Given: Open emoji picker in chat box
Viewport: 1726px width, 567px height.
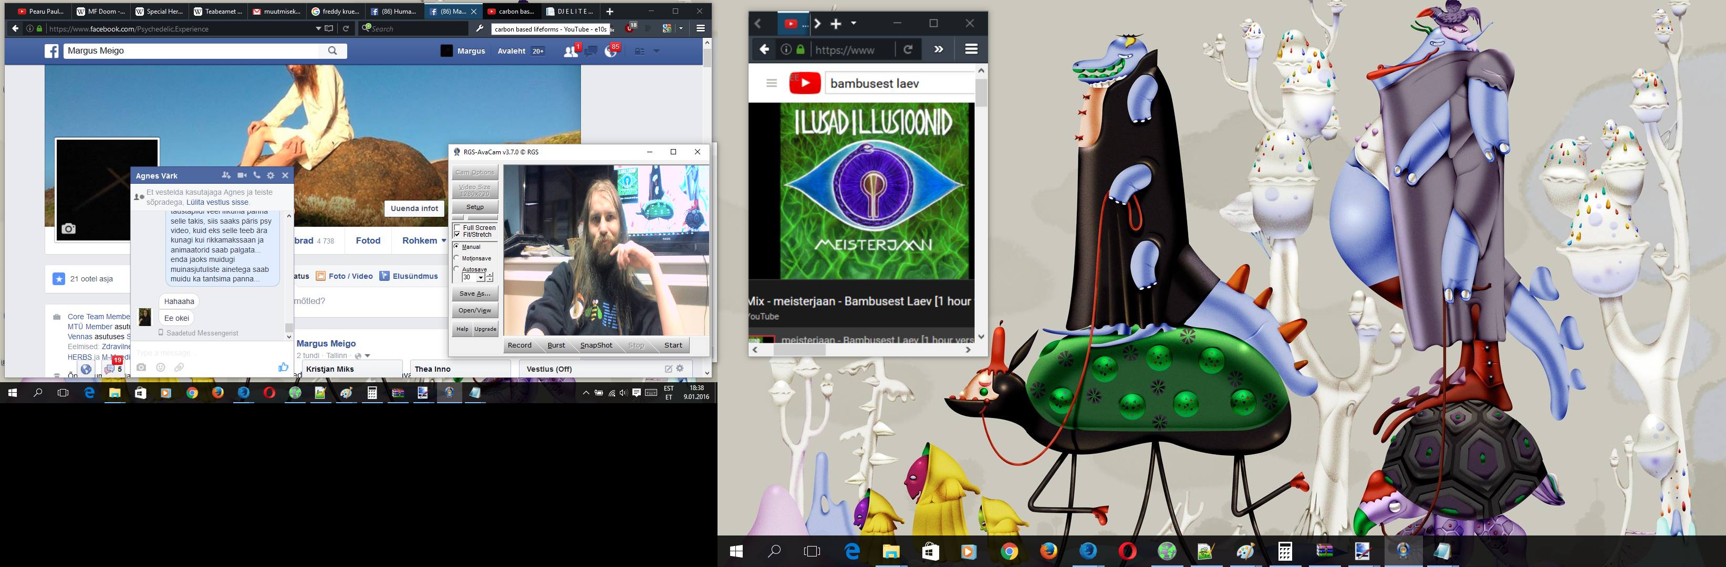Looking at the screenshot, I should [x=161, y=367].
